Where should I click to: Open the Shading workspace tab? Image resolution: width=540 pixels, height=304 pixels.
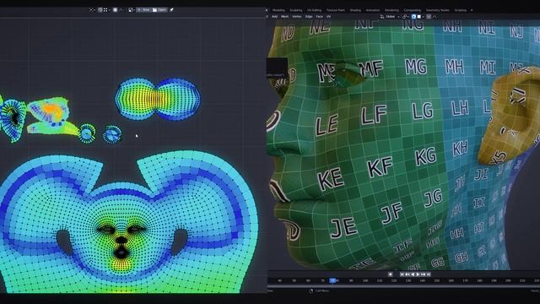point(355,10)
